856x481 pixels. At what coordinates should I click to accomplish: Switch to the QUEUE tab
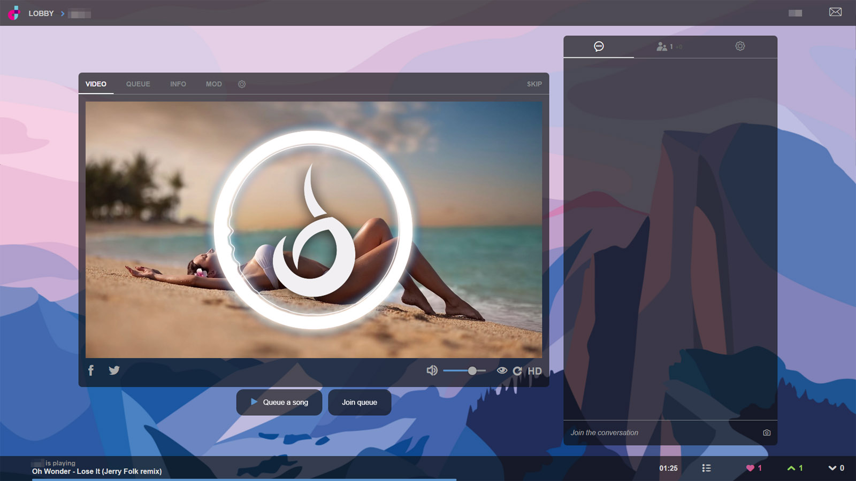(x=138, y=84)
